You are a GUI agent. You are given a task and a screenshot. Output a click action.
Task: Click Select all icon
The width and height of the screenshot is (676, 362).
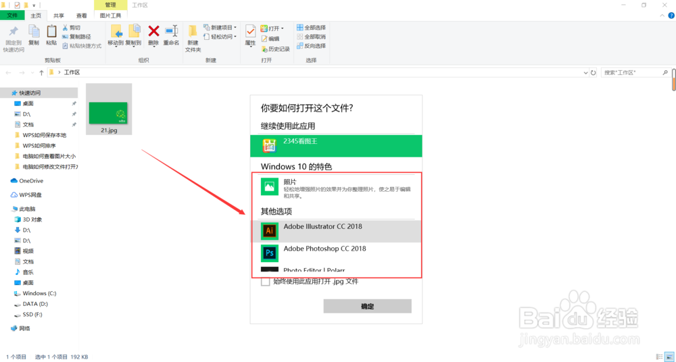(299, 28)
